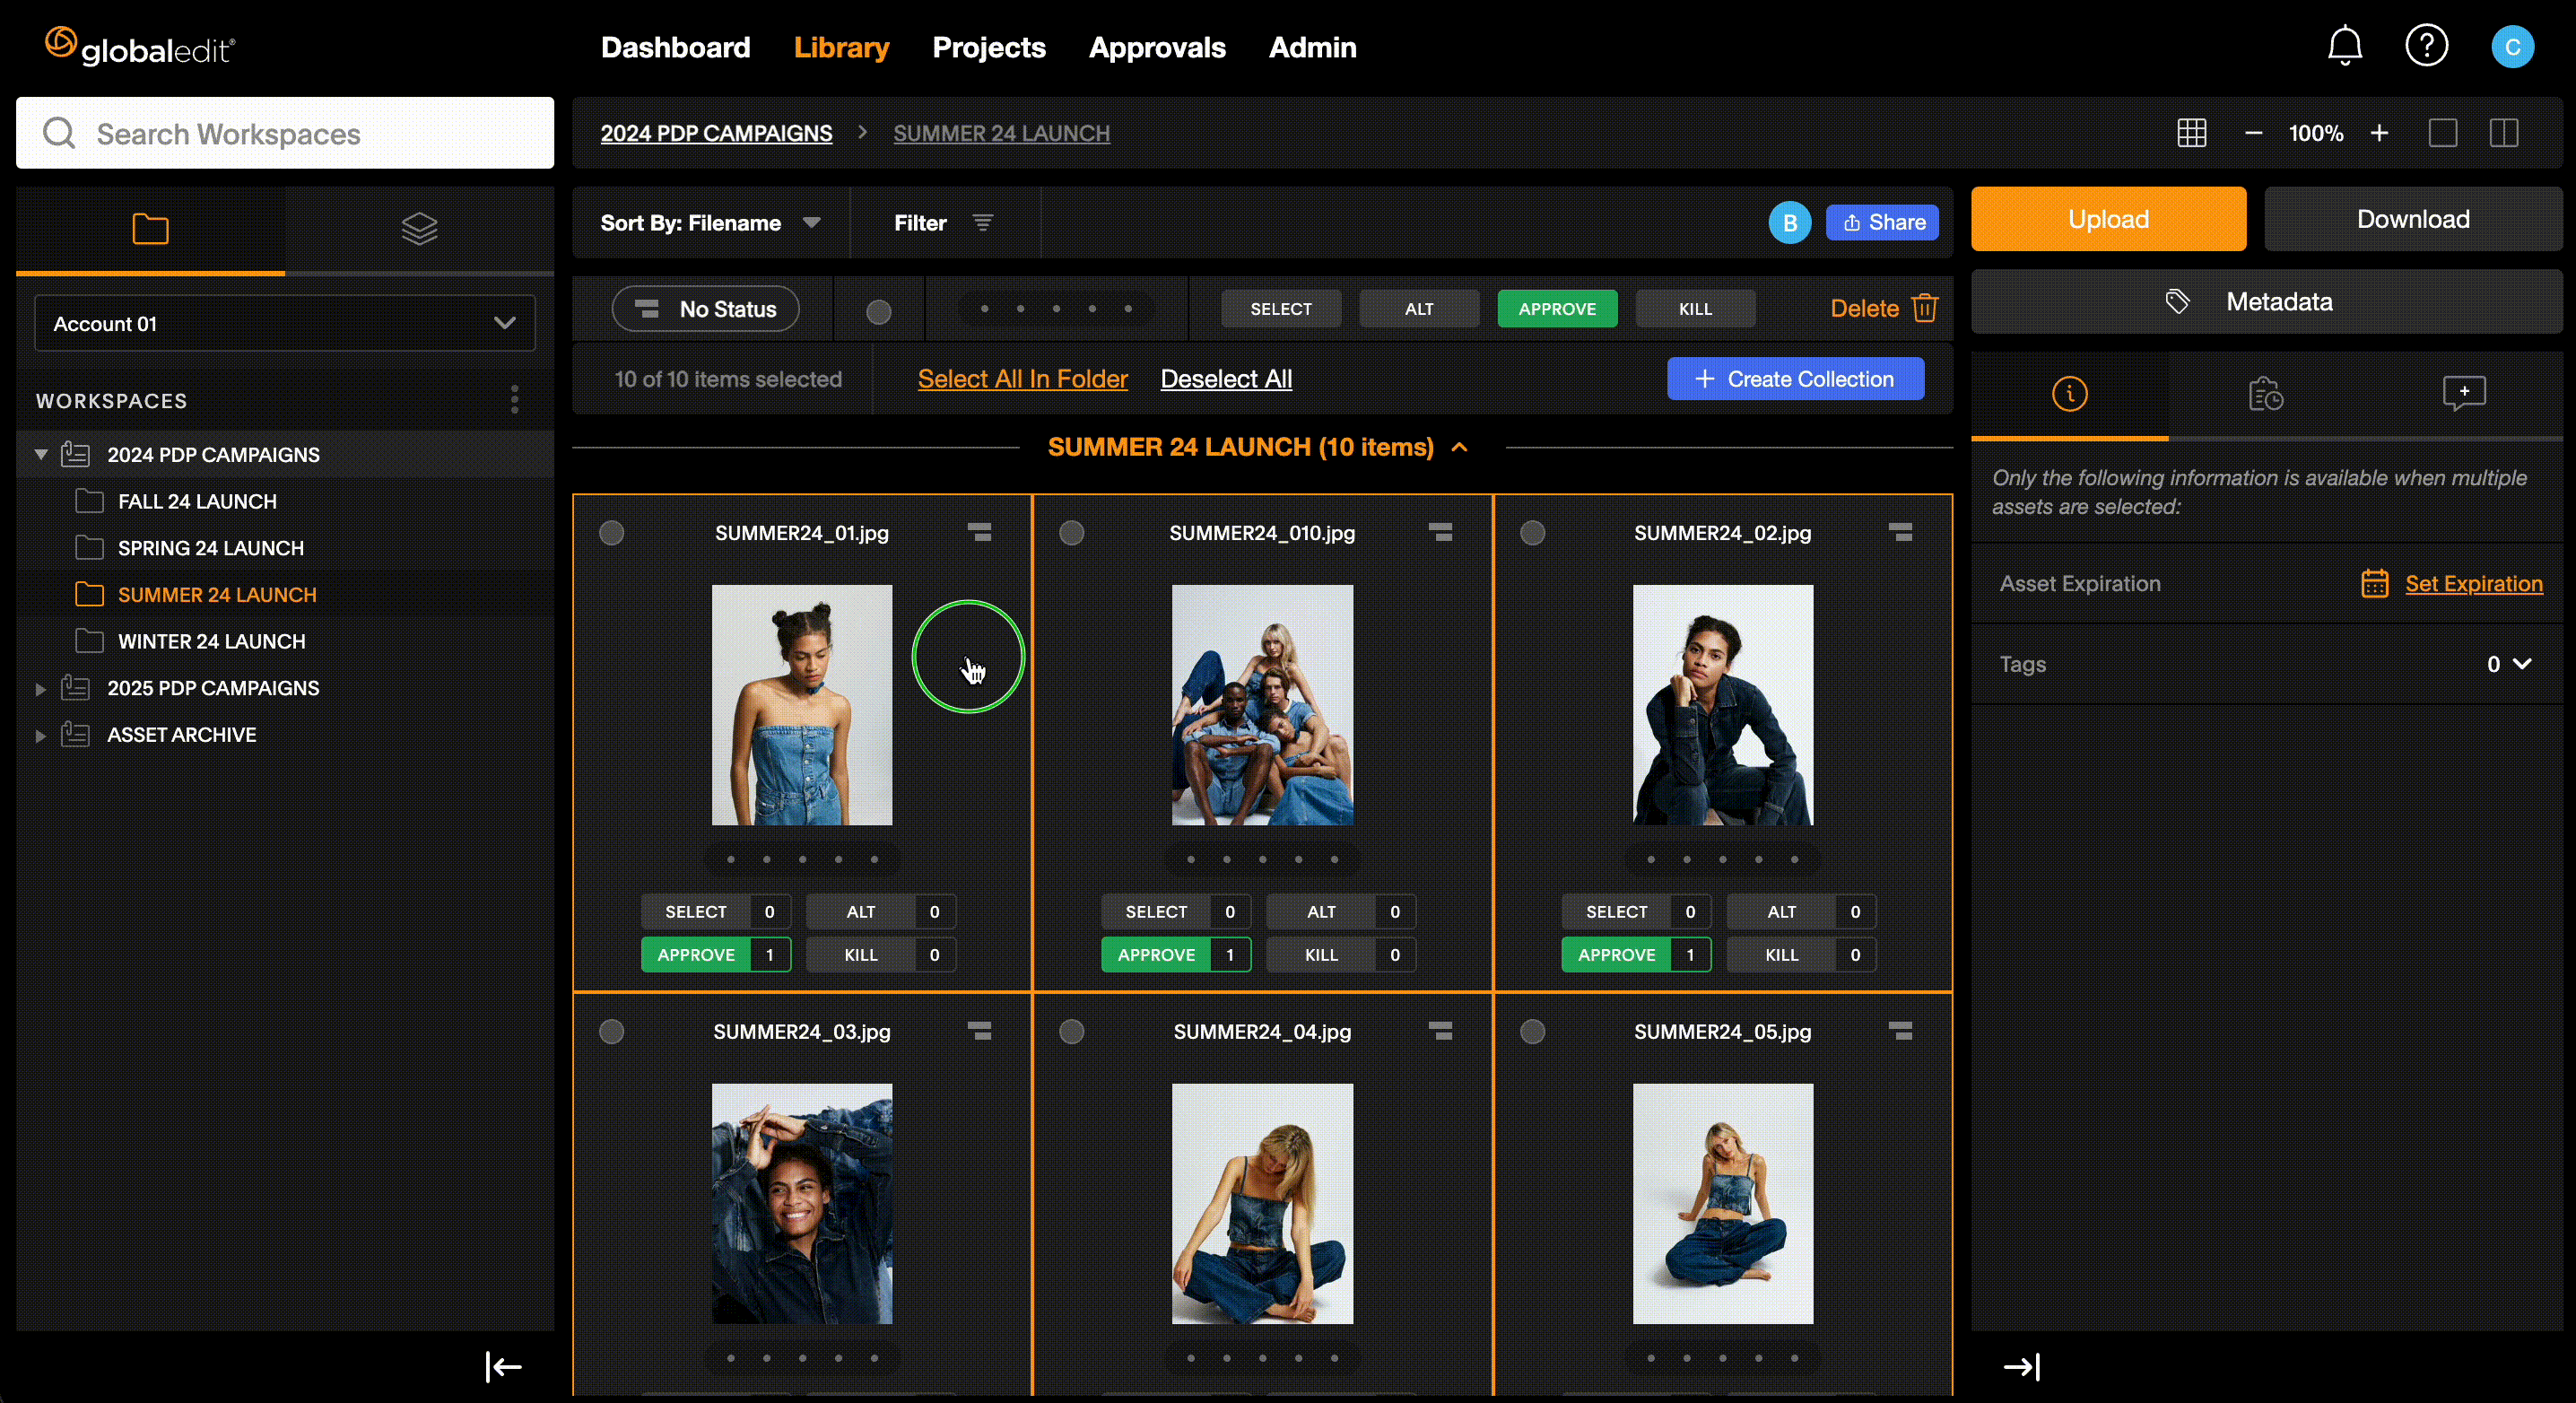Set star rating under SUMMER24_01.jpg

pos(802,859)
